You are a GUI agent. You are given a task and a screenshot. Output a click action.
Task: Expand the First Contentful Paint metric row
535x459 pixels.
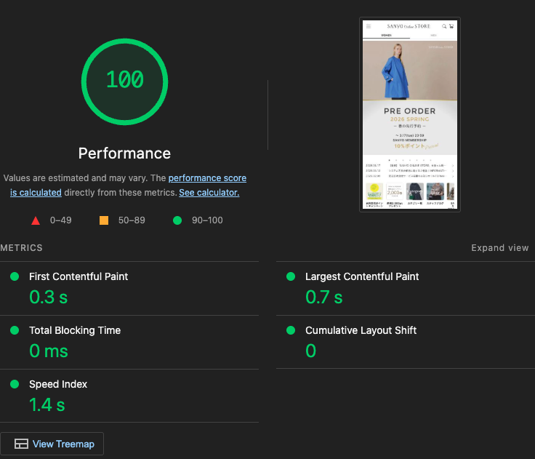pyautogui.click(x=79, y=276)
